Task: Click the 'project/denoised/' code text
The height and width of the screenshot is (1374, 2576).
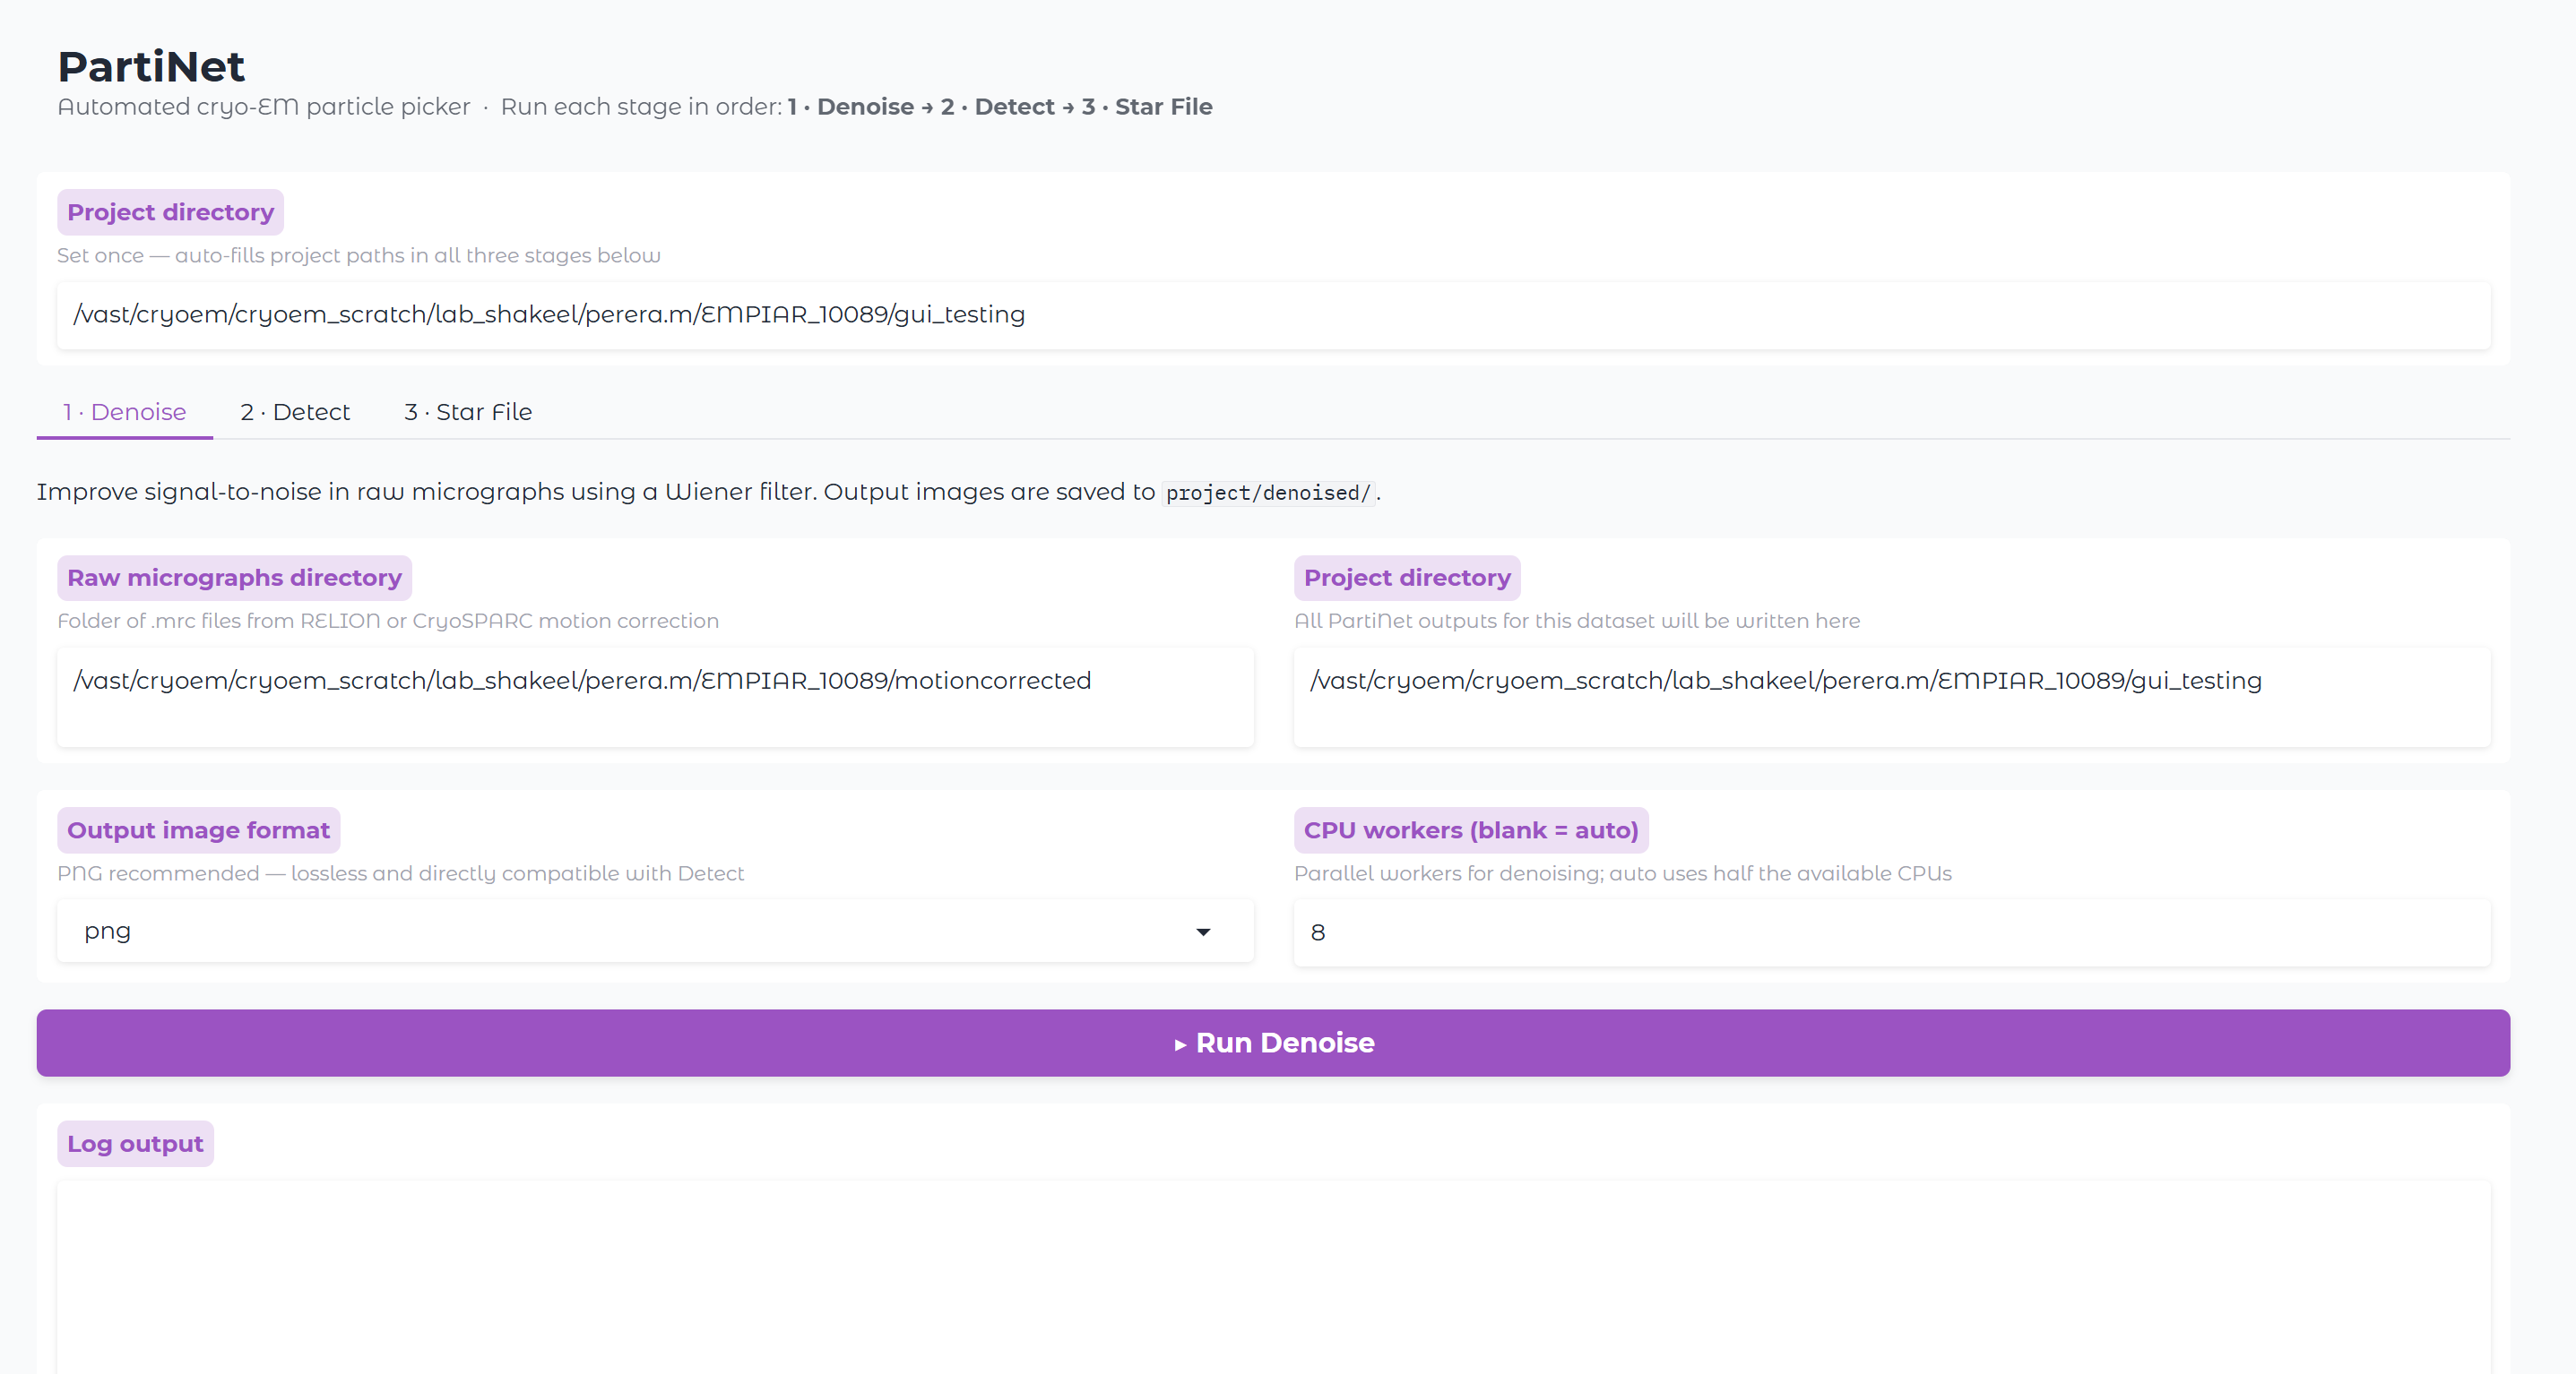Action: [x=1268, y=493]
